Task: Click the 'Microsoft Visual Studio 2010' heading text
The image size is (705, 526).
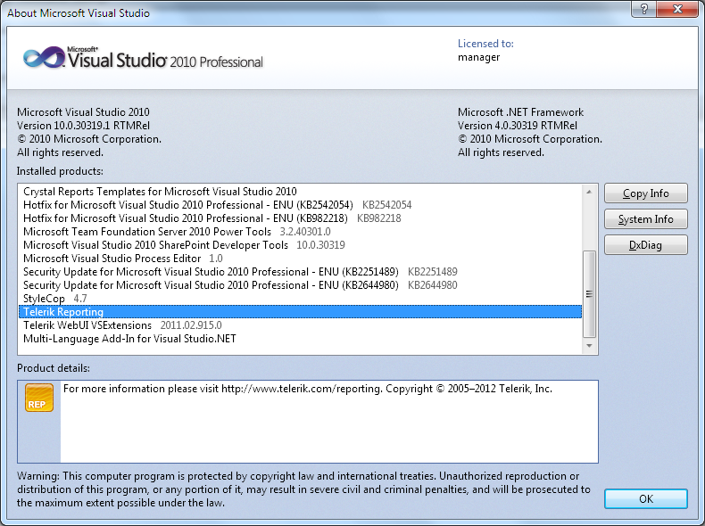Action: tap(83, 112)
